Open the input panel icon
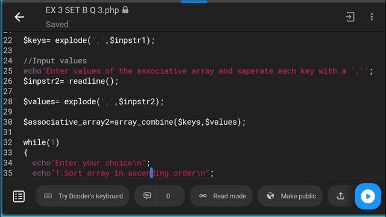This screenshot has height=217, width=386. pyautogui.click(x=350, y=17)
